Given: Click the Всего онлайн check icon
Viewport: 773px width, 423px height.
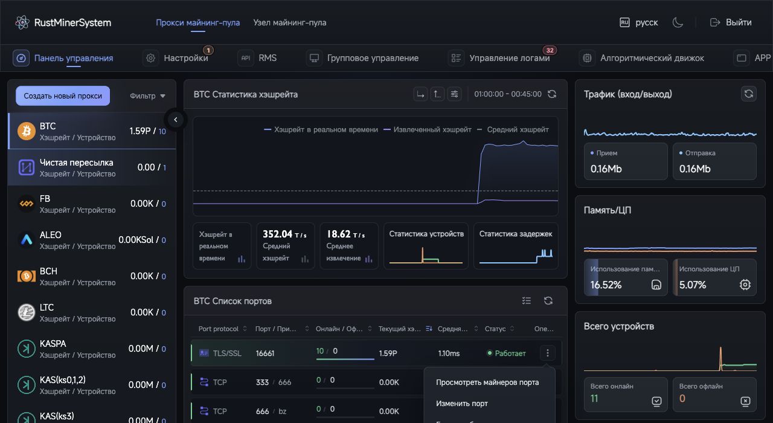Looking at the screenshot, I should click(656, 401).
